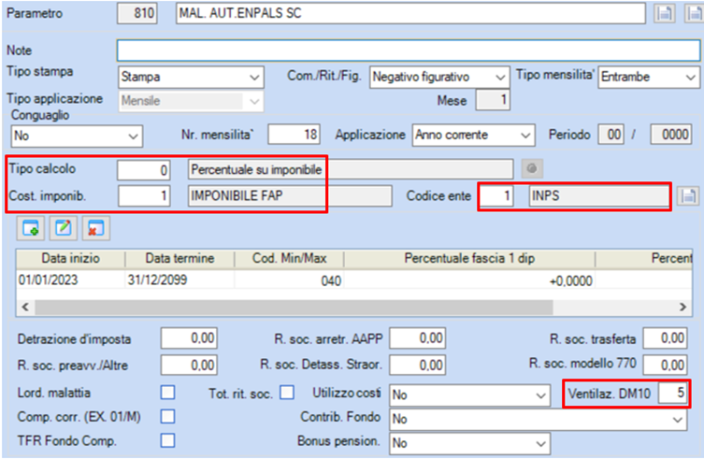This screenshot has width=704, height=459.
Task: Click the round button beside Tipo calcolo
Action: coord(532,169)
